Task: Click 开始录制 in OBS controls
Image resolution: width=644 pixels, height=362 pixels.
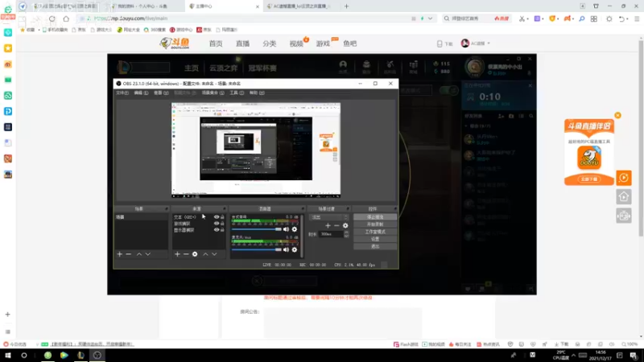Action: pyautogui.click(x=375, y=224)
